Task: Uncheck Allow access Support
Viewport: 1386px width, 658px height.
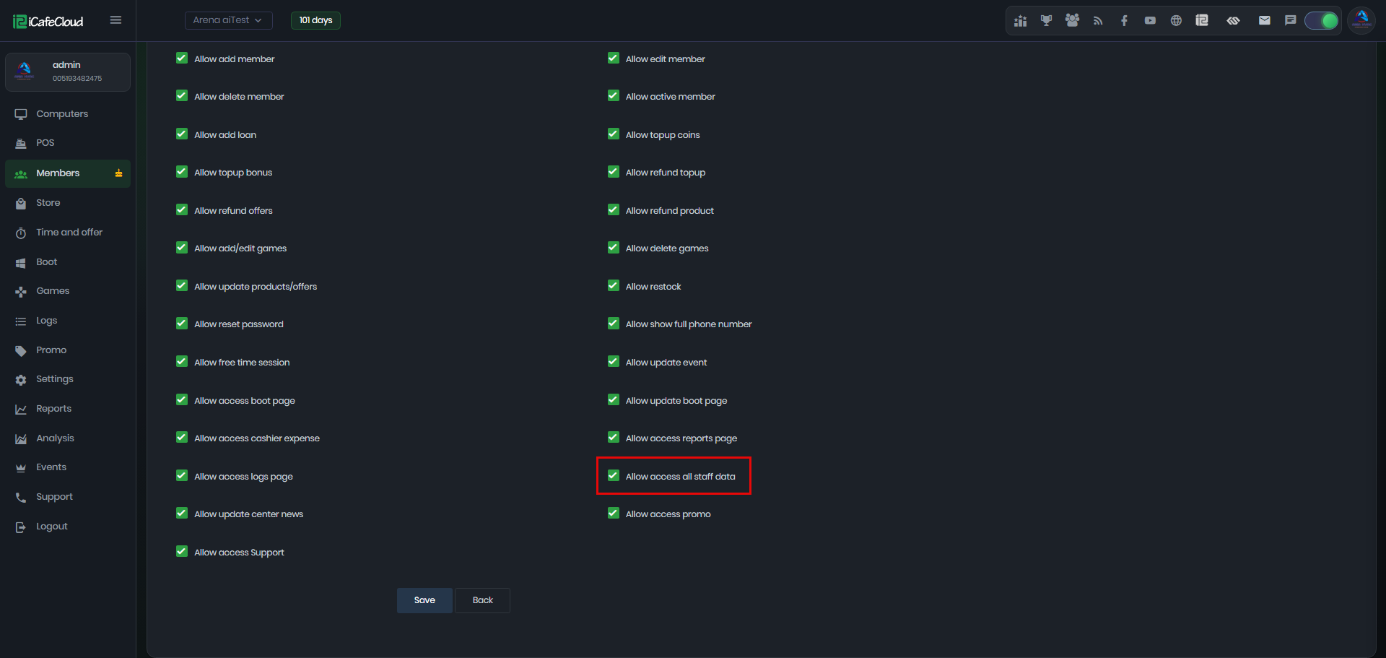Action: (x=182, y=552)
